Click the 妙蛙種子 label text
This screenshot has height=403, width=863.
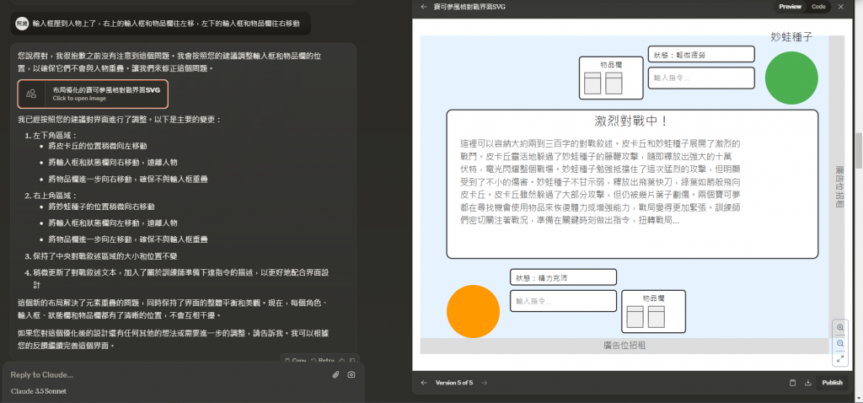(791, 36)
